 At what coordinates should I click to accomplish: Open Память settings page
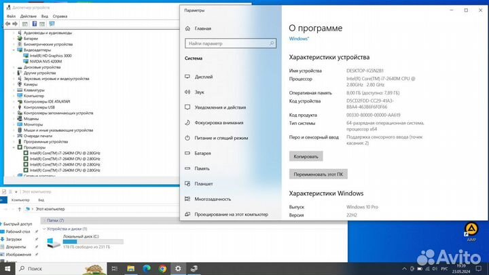(x=202, y=168)
